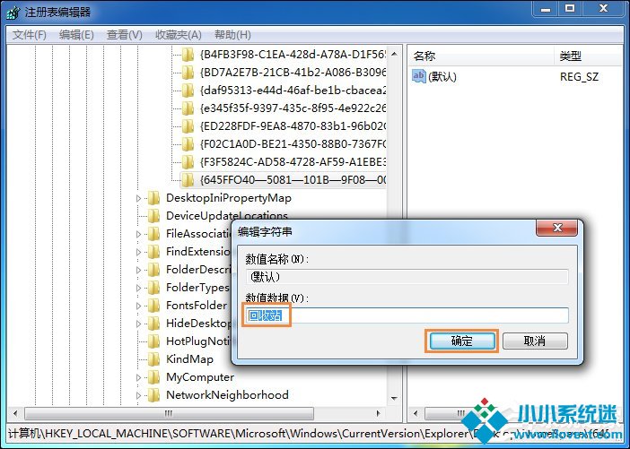Screen dimensions: 630x449
Task: Click the 确定 button in the dialog
Action: coord(462,341)
